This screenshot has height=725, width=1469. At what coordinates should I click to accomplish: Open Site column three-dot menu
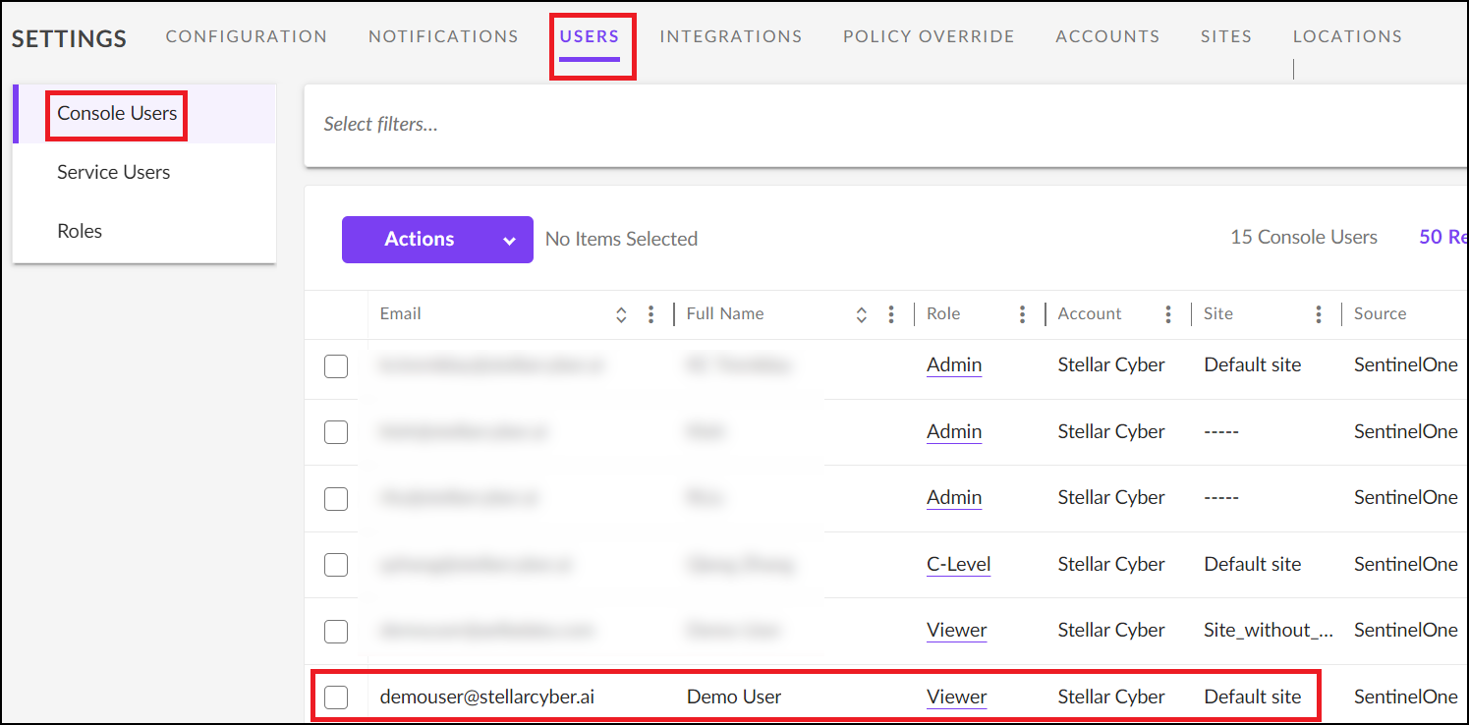coord(1318,314)
